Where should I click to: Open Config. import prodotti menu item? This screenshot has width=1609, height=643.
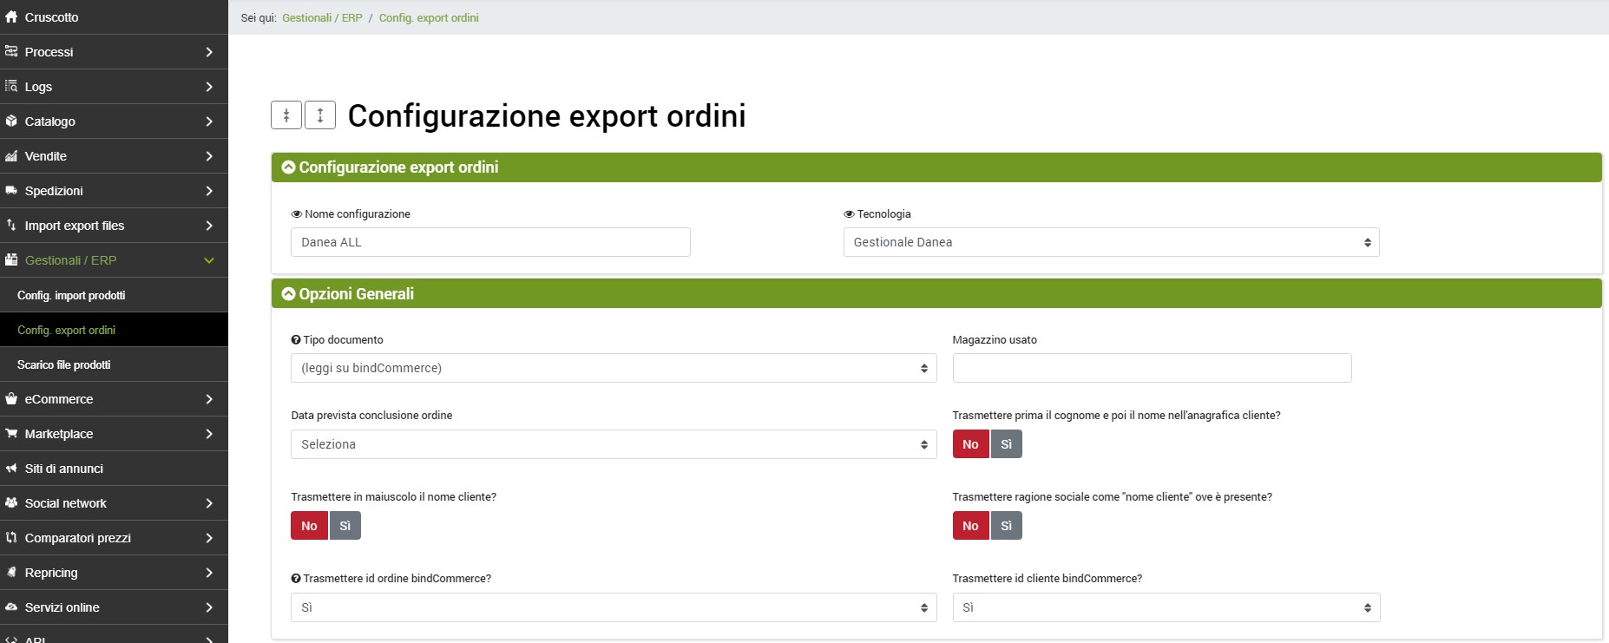[71, 295]
